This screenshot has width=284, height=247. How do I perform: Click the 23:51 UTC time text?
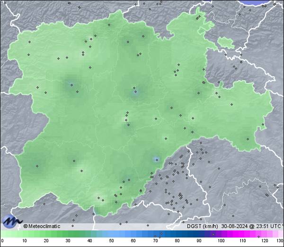pos(268,226)
